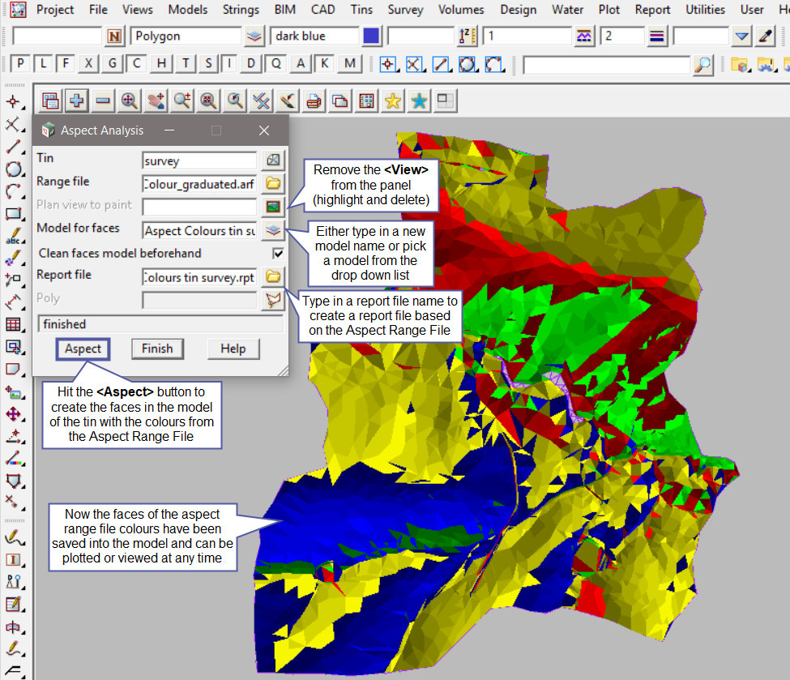Screen dimensions: 790x680
Task: Open Model for faces drop down list
Action: pos(274,230)
